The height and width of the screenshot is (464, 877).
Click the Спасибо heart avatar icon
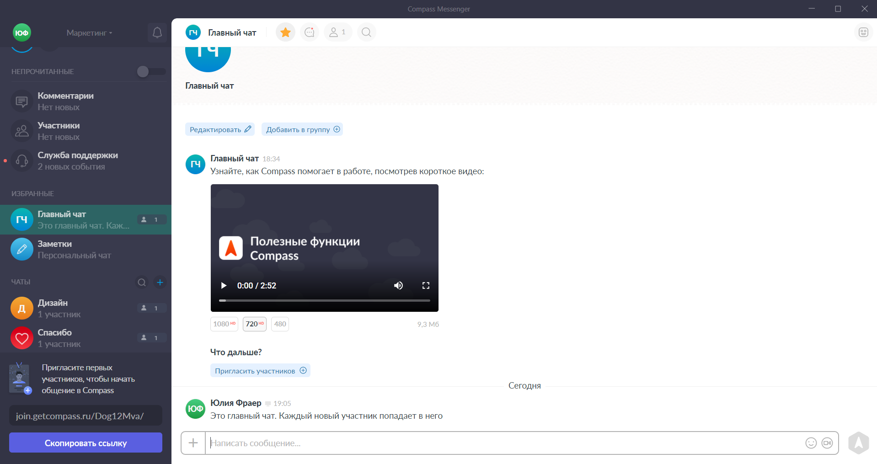tap(22, 338)
